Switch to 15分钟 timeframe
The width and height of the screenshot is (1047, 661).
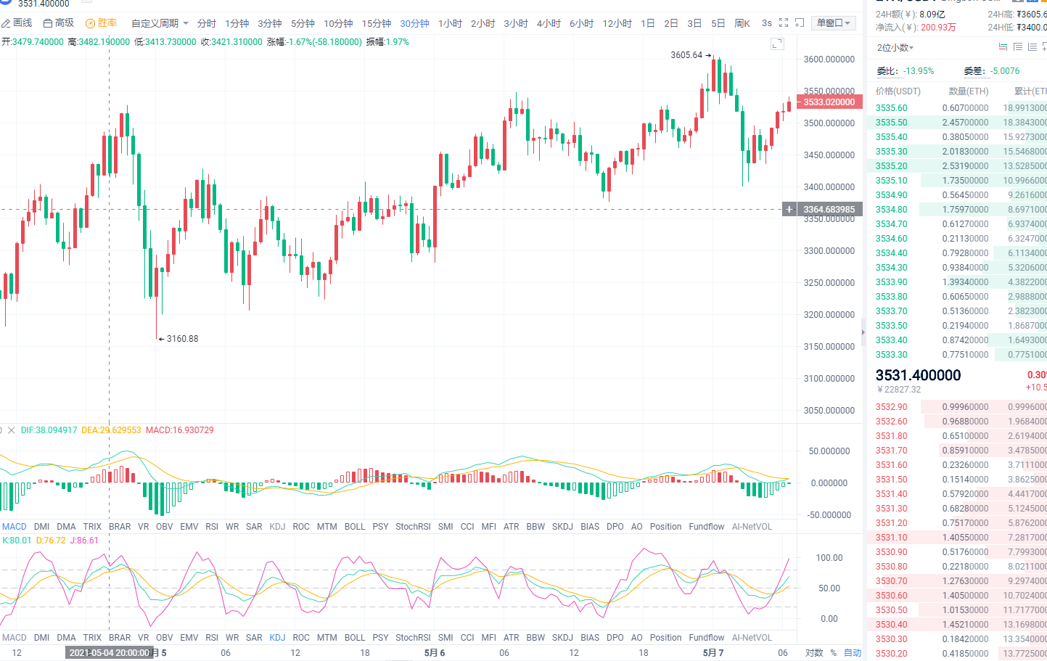click(377, 23)
